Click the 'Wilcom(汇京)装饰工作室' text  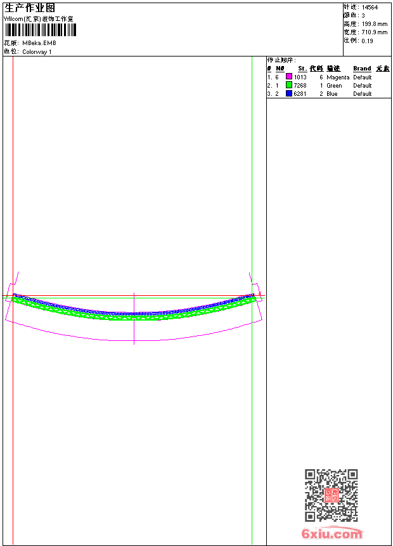[39, 19]
